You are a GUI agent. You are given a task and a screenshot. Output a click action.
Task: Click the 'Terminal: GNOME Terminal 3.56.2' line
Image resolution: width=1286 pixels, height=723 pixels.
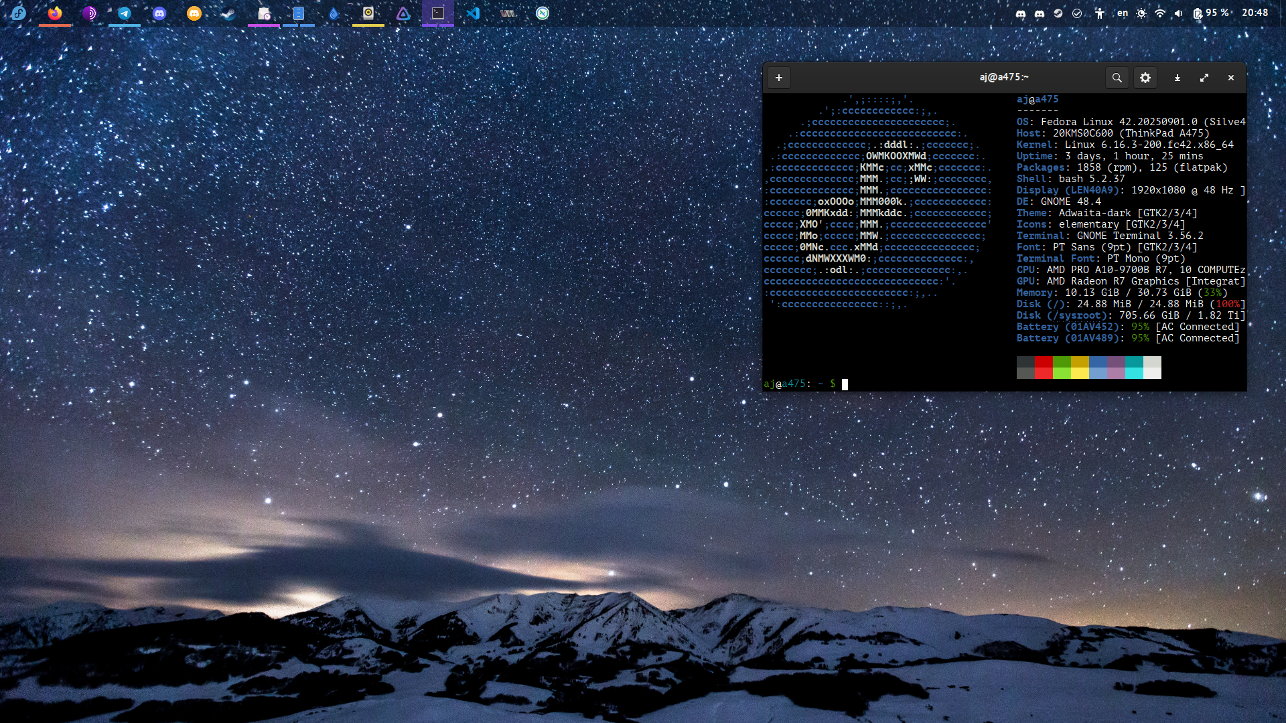[1109, 236]
